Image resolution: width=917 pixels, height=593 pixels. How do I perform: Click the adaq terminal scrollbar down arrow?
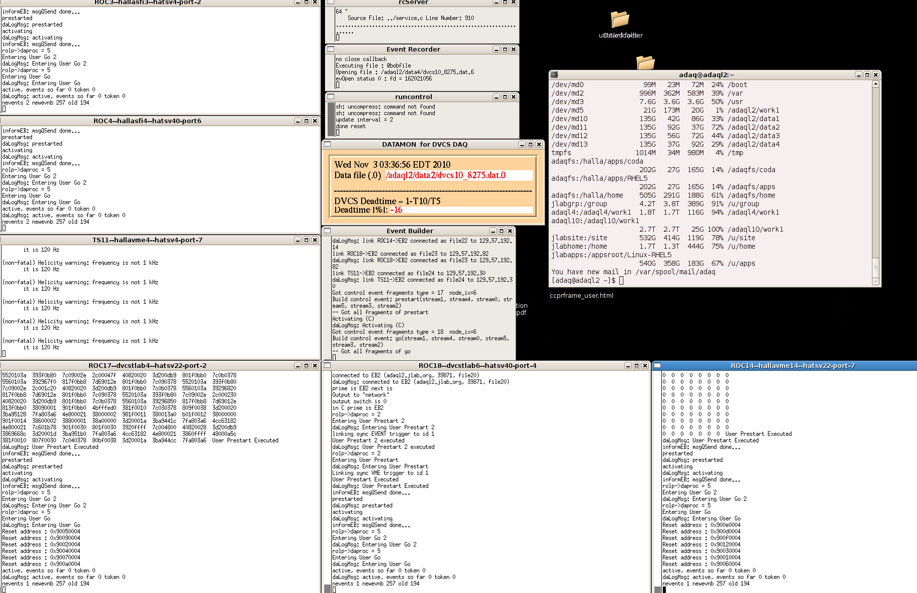point(875,282)
